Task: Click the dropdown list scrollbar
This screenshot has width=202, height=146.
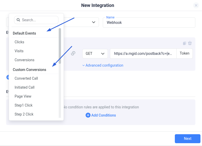Action: click(x=60, y=46)
